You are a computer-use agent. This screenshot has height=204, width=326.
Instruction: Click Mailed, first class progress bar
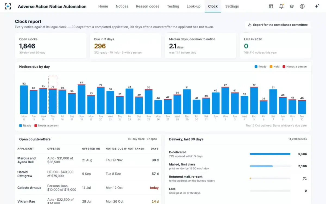(x=270, y=166)
